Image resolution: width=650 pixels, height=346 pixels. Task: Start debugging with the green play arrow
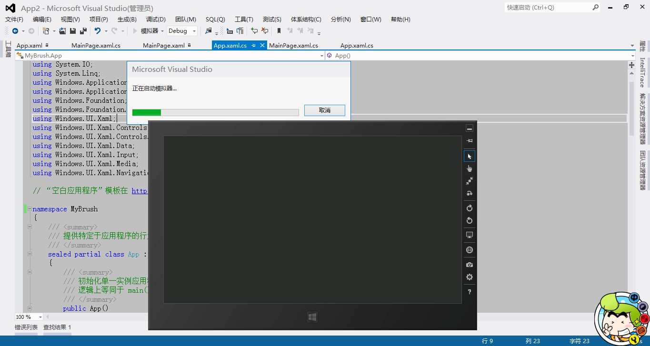pos(135,31)
